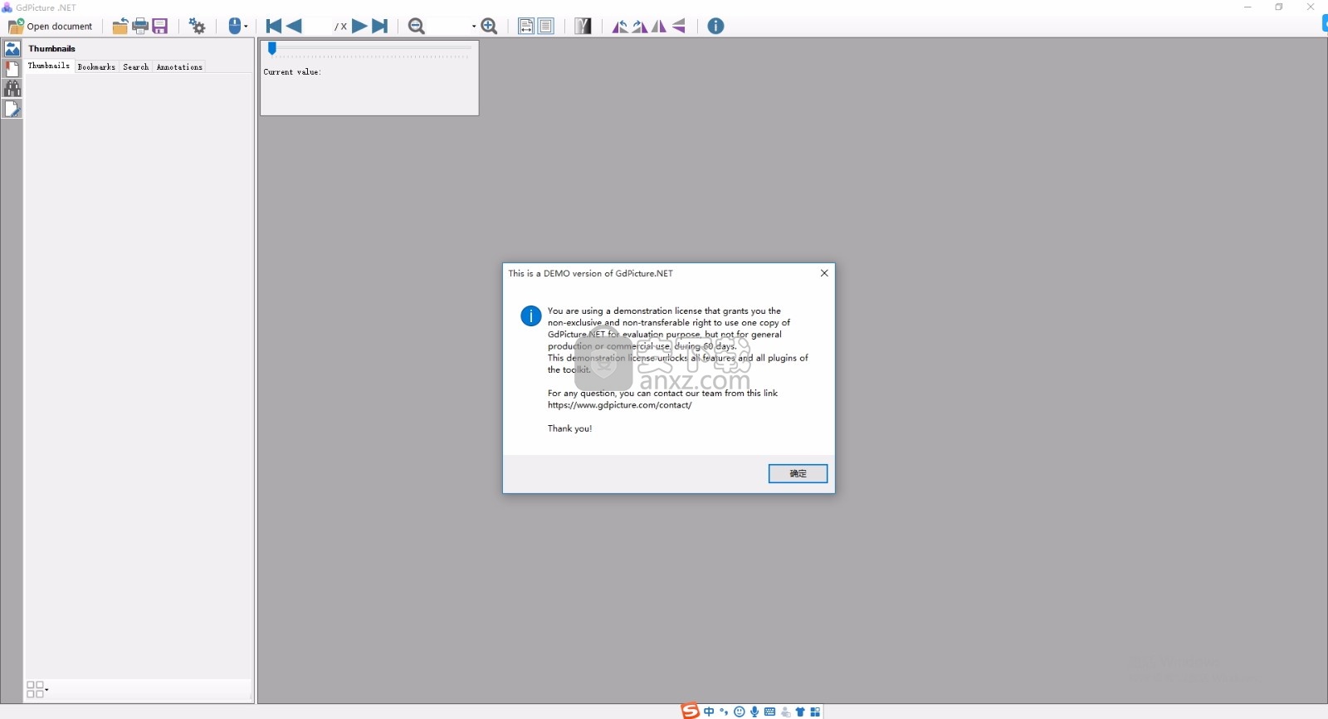
Task: Open a file with the folder icon
Action: [x=120, y=27]
